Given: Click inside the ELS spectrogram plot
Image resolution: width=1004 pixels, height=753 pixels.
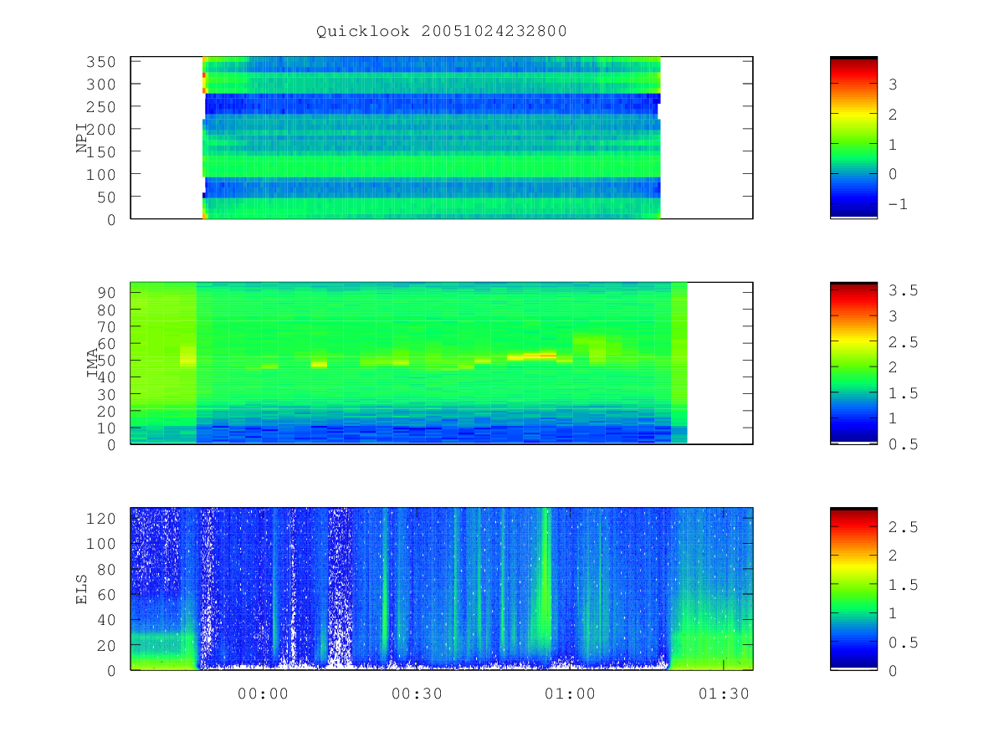Looking at the screenshot, I should [442, 588].
